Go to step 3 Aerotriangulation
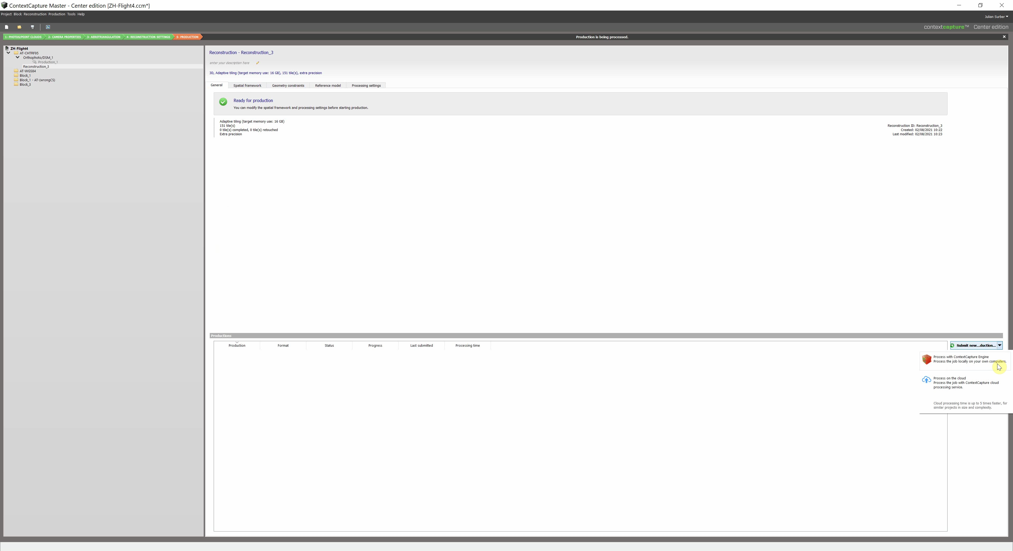 point(104,37)
